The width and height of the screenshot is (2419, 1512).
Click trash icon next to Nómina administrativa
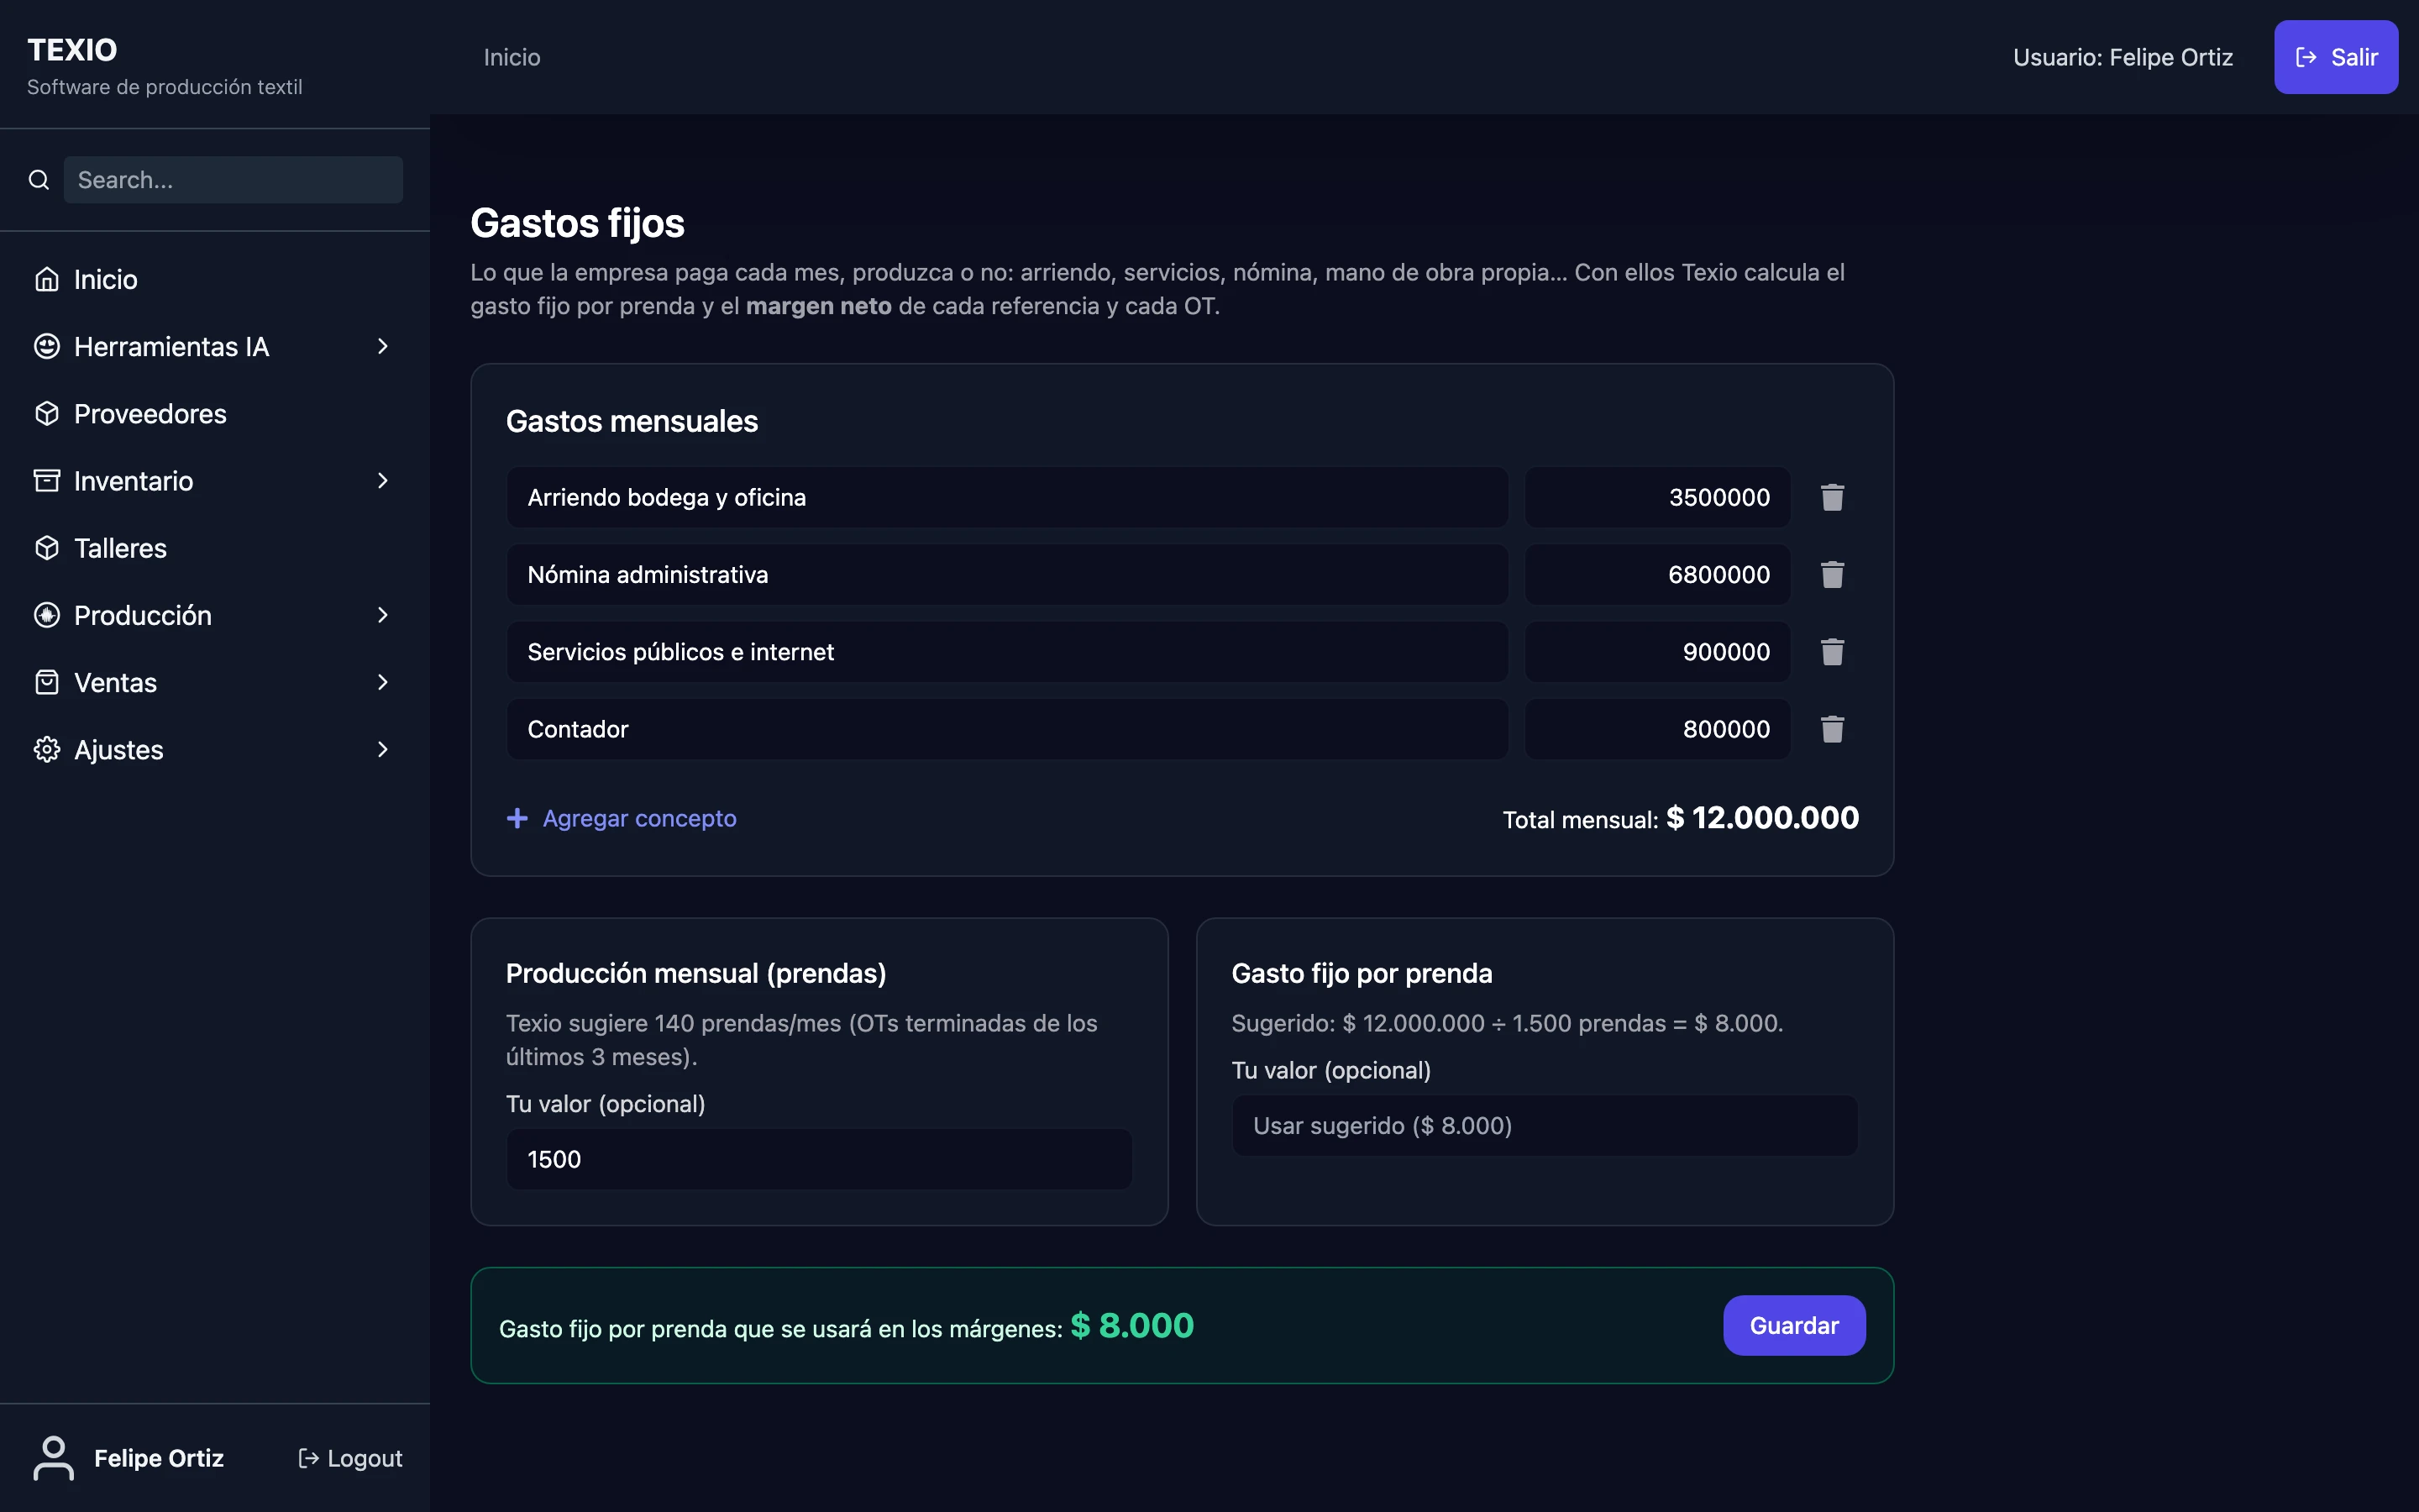[x=1831, y=574]
